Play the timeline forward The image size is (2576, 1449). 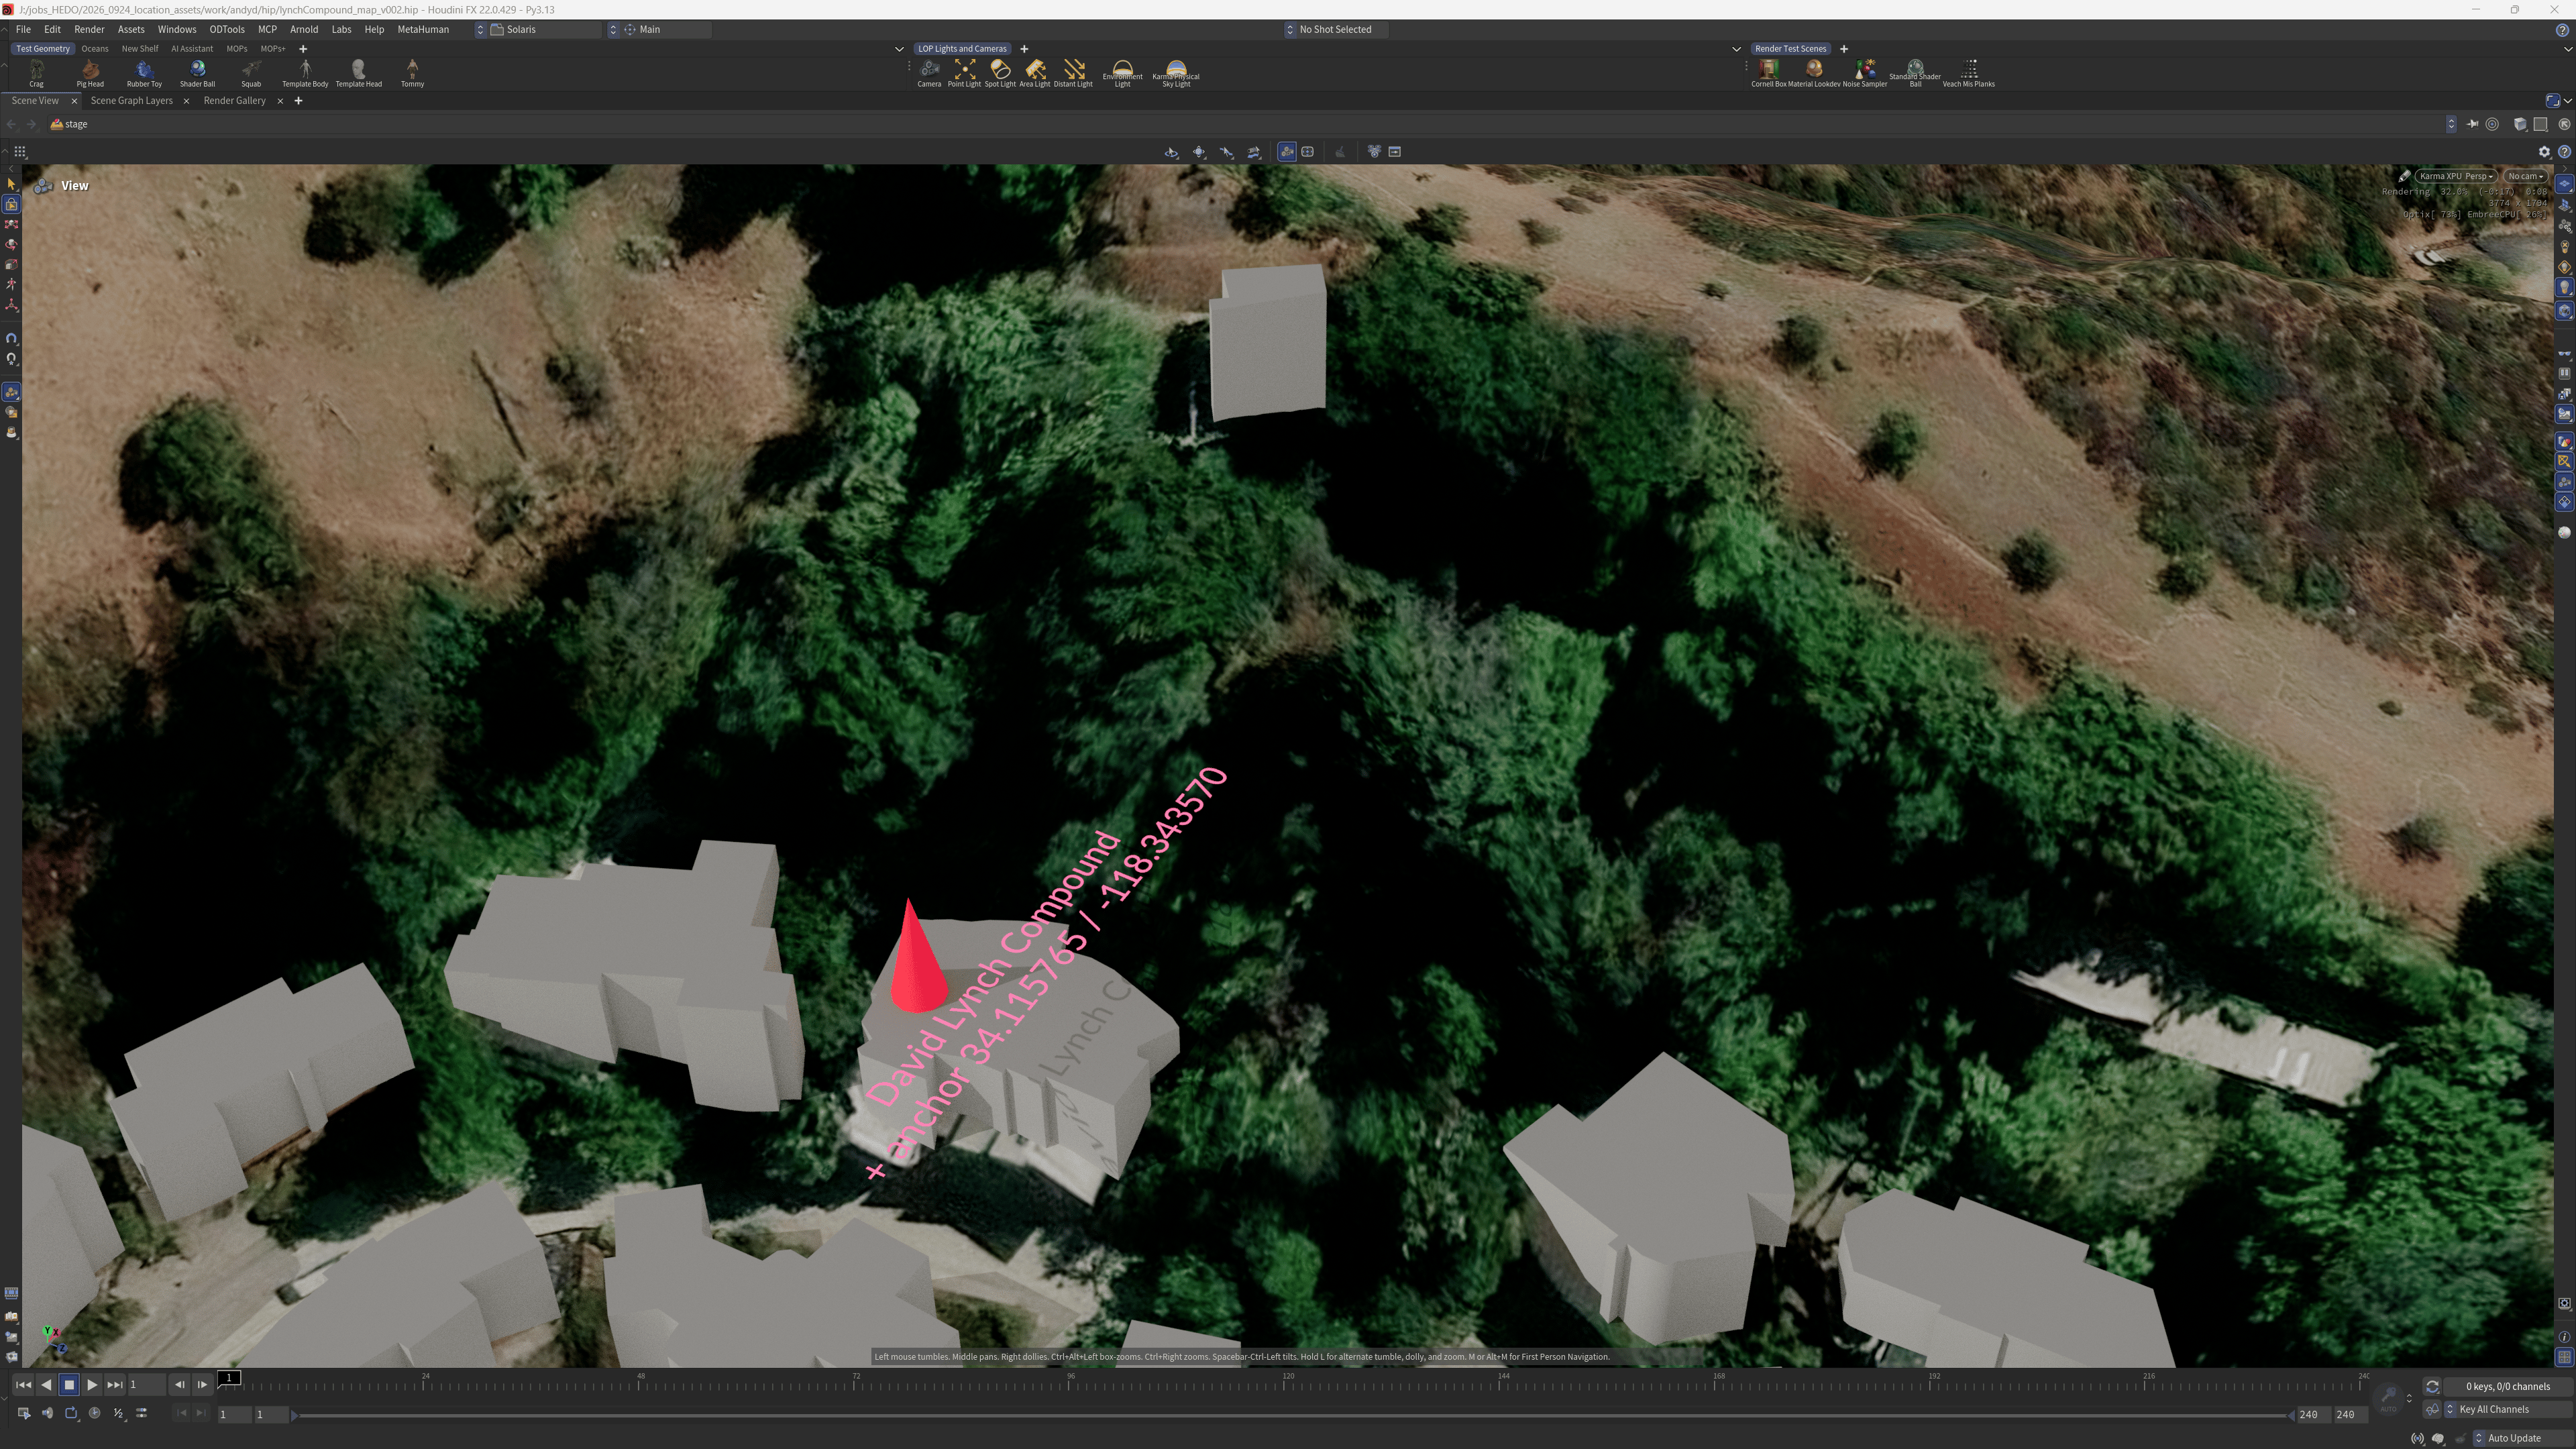click(x=92, y=1385)
